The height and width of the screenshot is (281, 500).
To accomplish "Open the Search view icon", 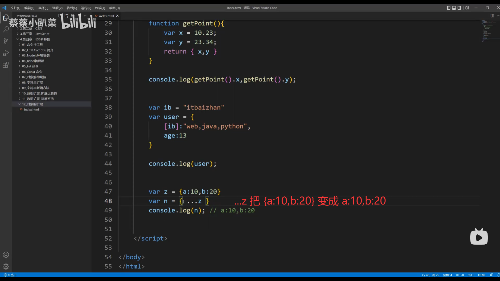I will tap(6, 29).
